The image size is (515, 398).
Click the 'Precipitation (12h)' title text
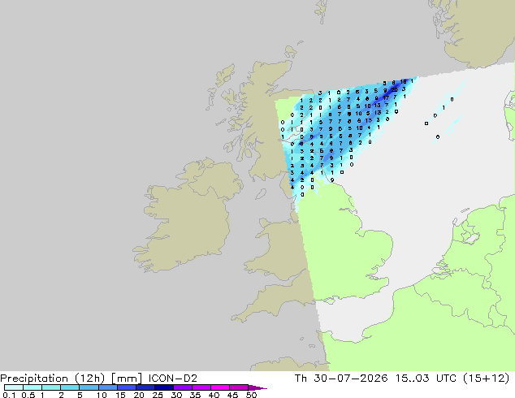[53, 379]
